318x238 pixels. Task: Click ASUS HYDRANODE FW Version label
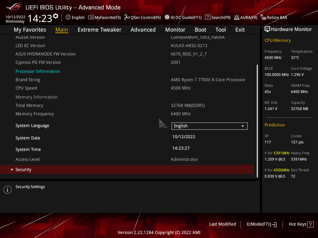(45, 54)
